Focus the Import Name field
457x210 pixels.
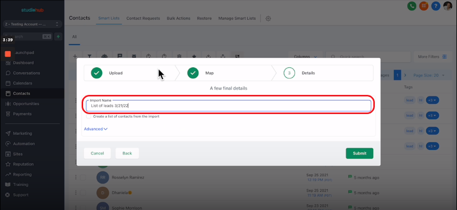pyautogui.click(x=229, y=106)
